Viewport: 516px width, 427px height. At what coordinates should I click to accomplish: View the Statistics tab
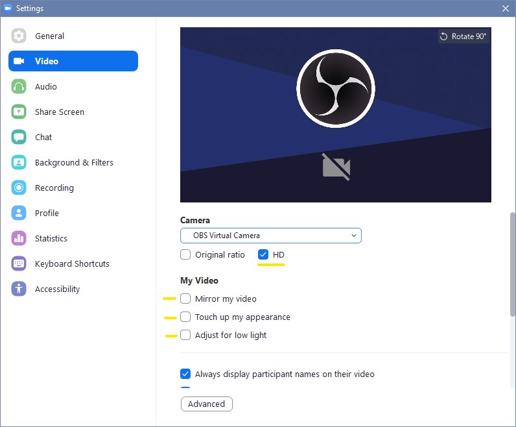pos(73,238)
